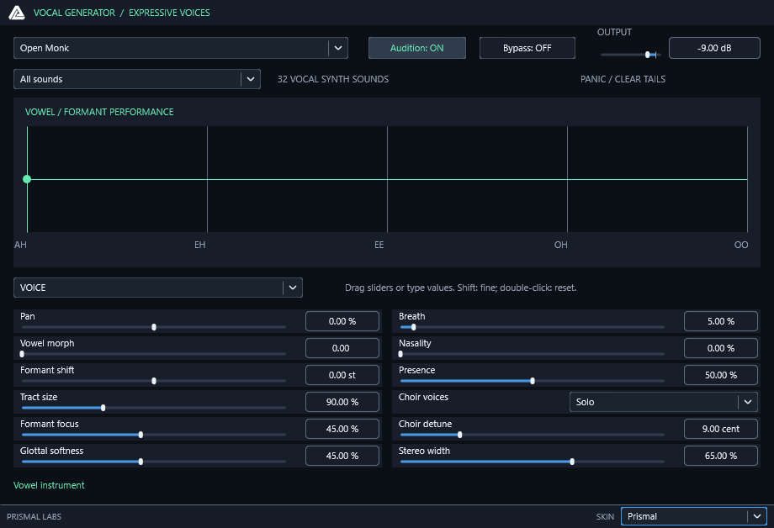This screenshot has height=528, width=774.
Task: Click the Choir detune slider handle
Action: pos(459,435)
